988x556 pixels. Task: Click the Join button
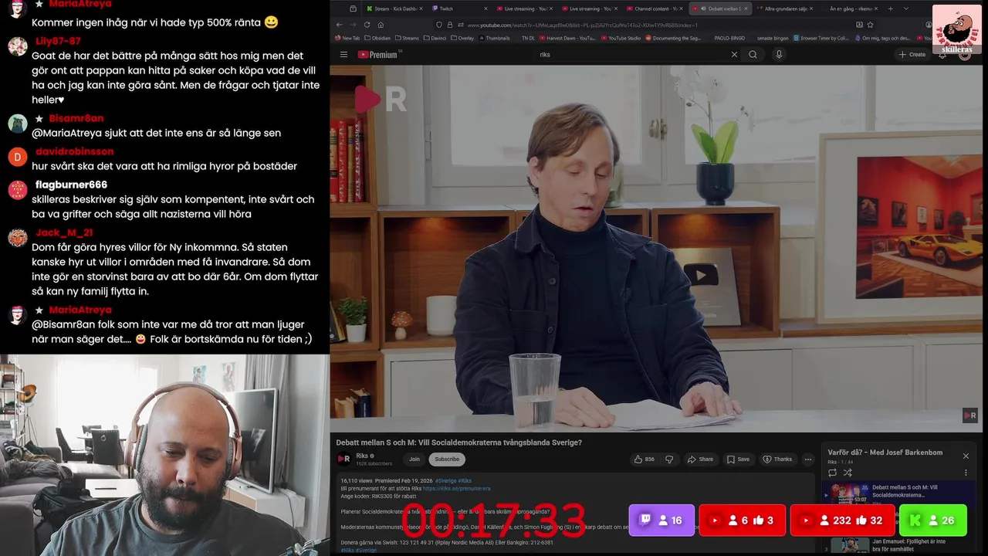click(414, 459)
